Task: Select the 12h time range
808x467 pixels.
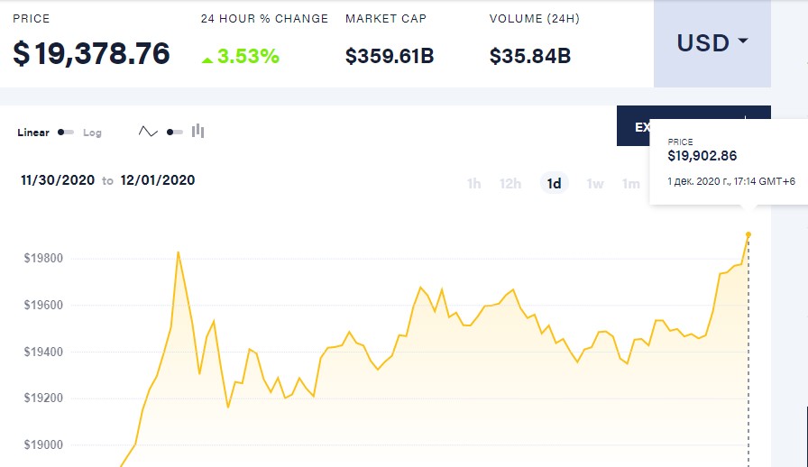Action: tap(510, 184)
